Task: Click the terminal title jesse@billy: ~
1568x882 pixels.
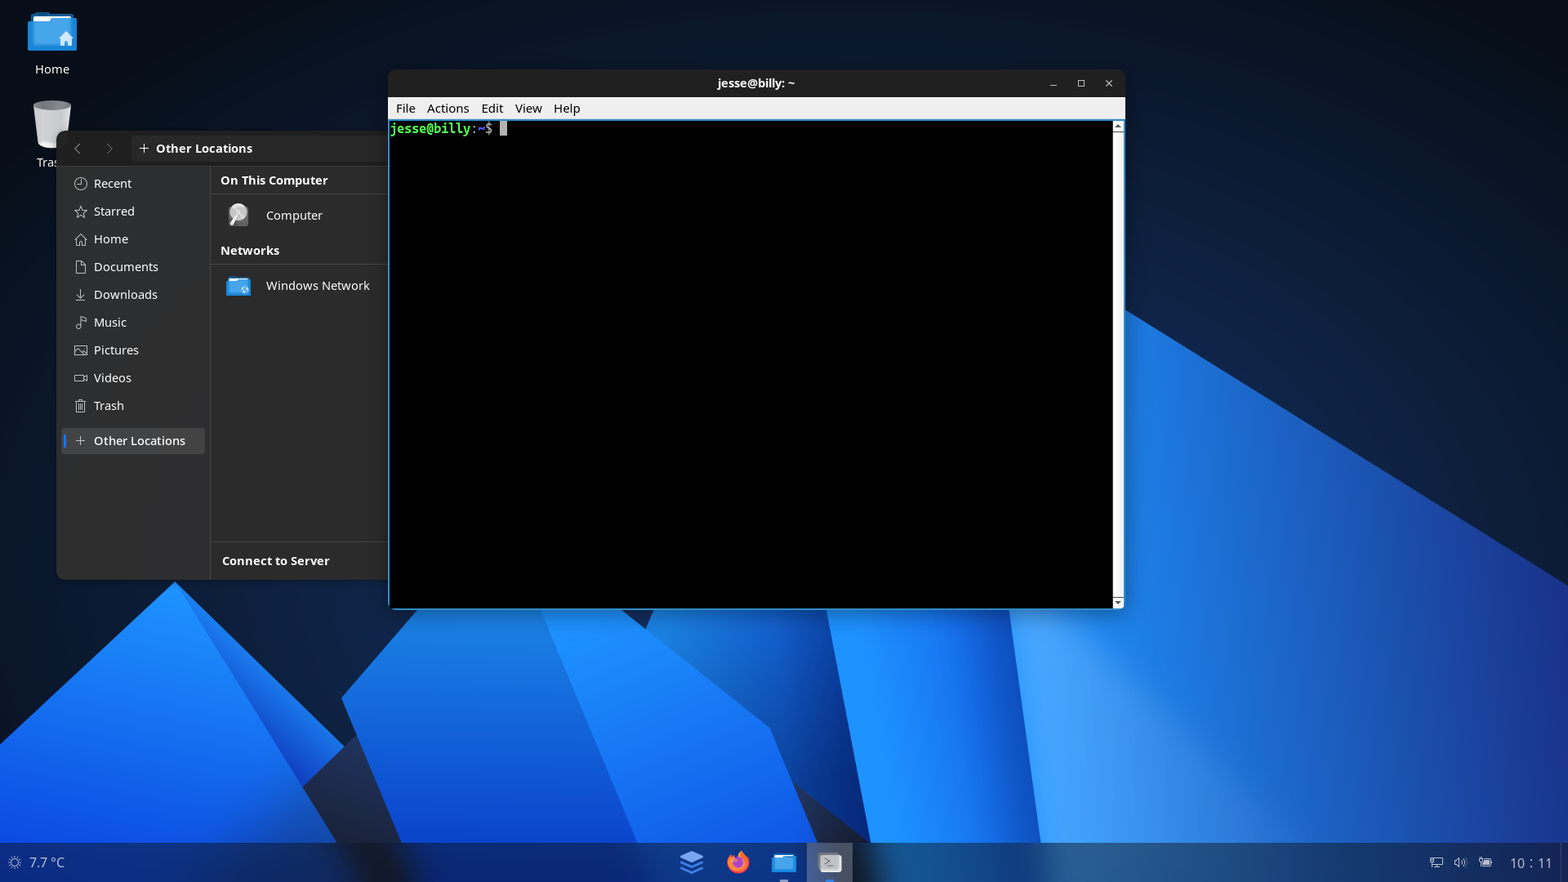Action: click(756, 83)
